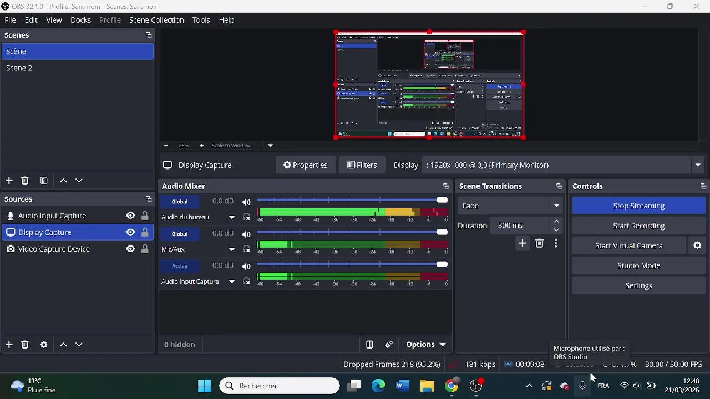The width and height of the screenshot is (710, 399).
Task: Mute the Mic/Aux channel
Action: tap(246, 234)
